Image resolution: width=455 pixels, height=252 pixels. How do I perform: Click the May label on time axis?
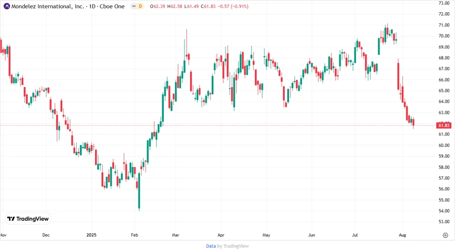click(x=266, y=235)
